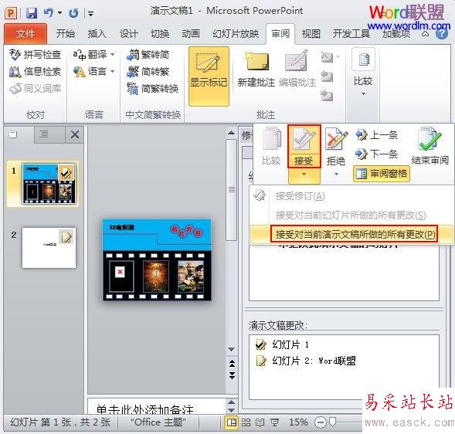The image size is (455, 434).
Task: Click the 15% zoom level
Action: click(x=298, y=422)
